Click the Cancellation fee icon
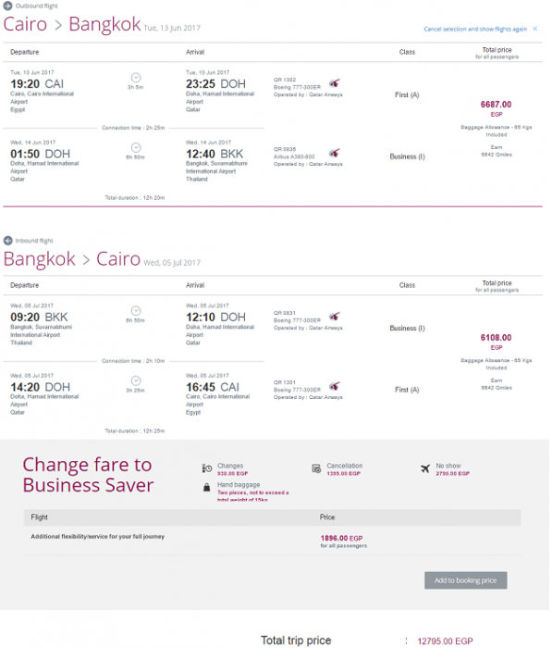The width and height of the screenshot is (552, 648). 316,468
